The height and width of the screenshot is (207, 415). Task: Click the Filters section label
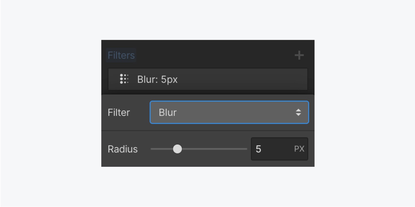pos(121,55)
